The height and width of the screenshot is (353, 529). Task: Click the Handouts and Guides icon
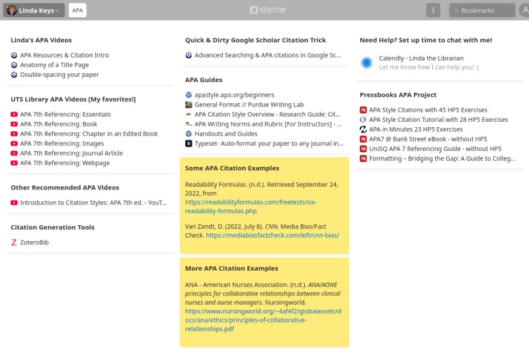click(x=188, y=134)
